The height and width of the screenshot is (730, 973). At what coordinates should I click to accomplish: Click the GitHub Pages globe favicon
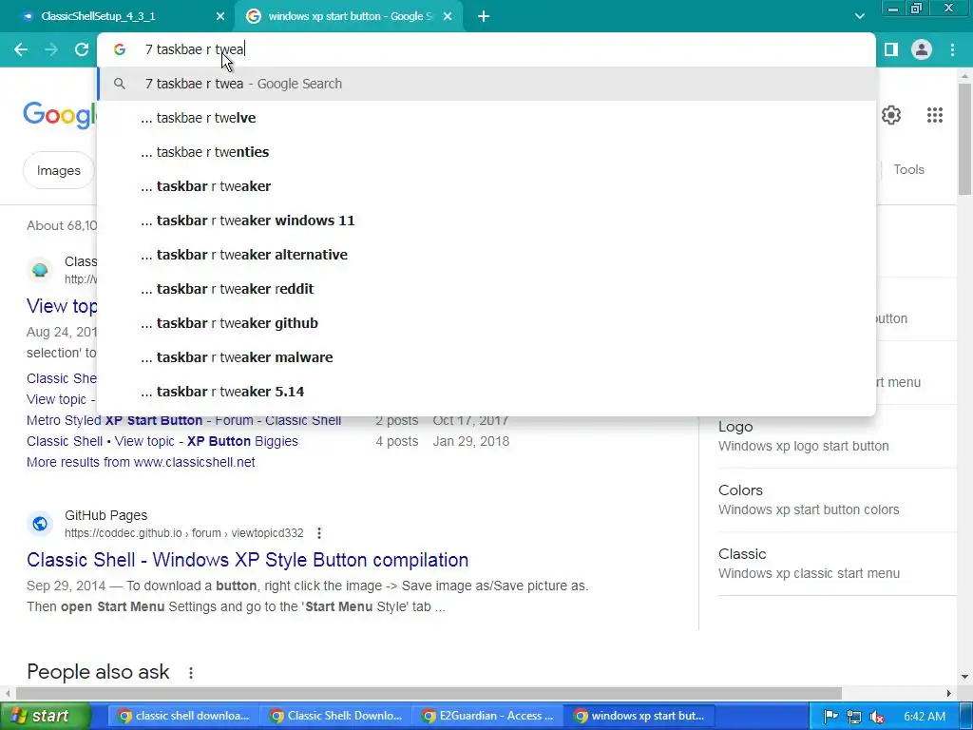[40, 524]
